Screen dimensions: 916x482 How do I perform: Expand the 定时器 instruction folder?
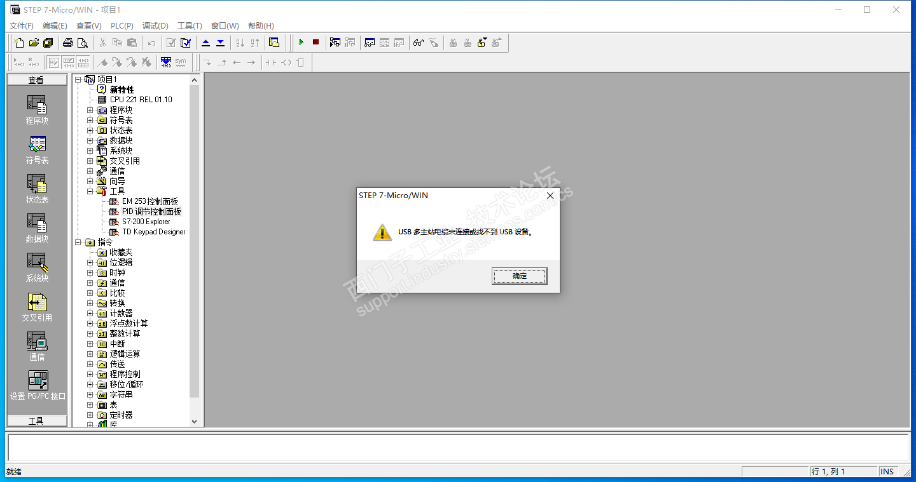pos(90,415)
